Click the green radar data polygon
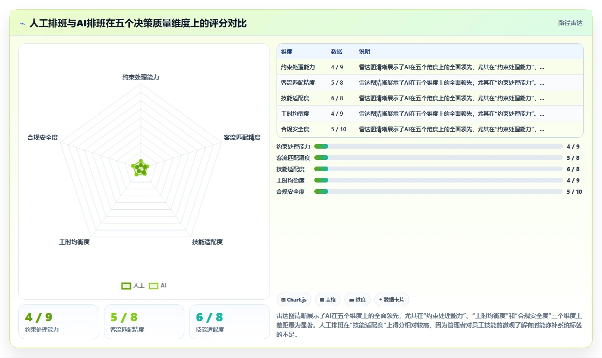 [141, 168]
